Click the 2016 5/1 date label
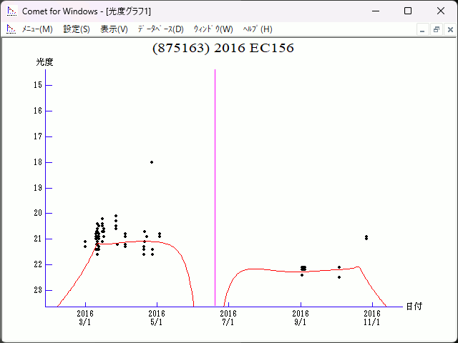Image resolution: width=458 pixels, height=343 pixels. pyautogui.click(x=157, y=318)
